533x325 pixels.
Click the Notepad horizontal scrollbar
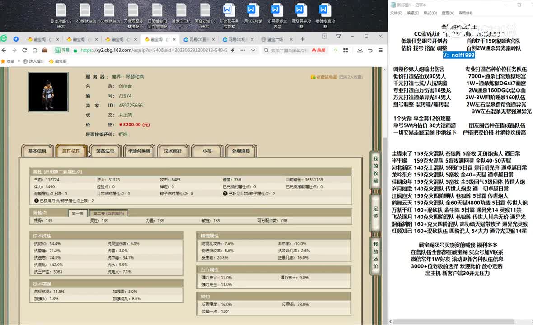click(x=454, y=321)
